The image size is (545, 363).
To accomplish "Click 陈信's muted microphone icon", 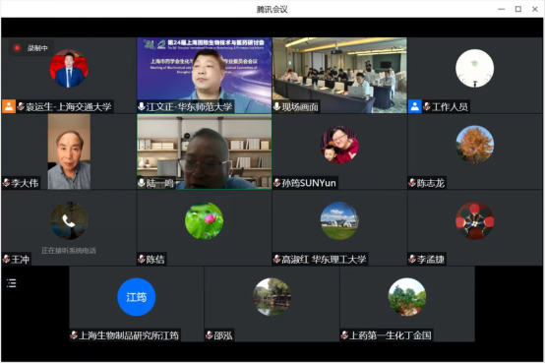I will click(x=141, y=259).
